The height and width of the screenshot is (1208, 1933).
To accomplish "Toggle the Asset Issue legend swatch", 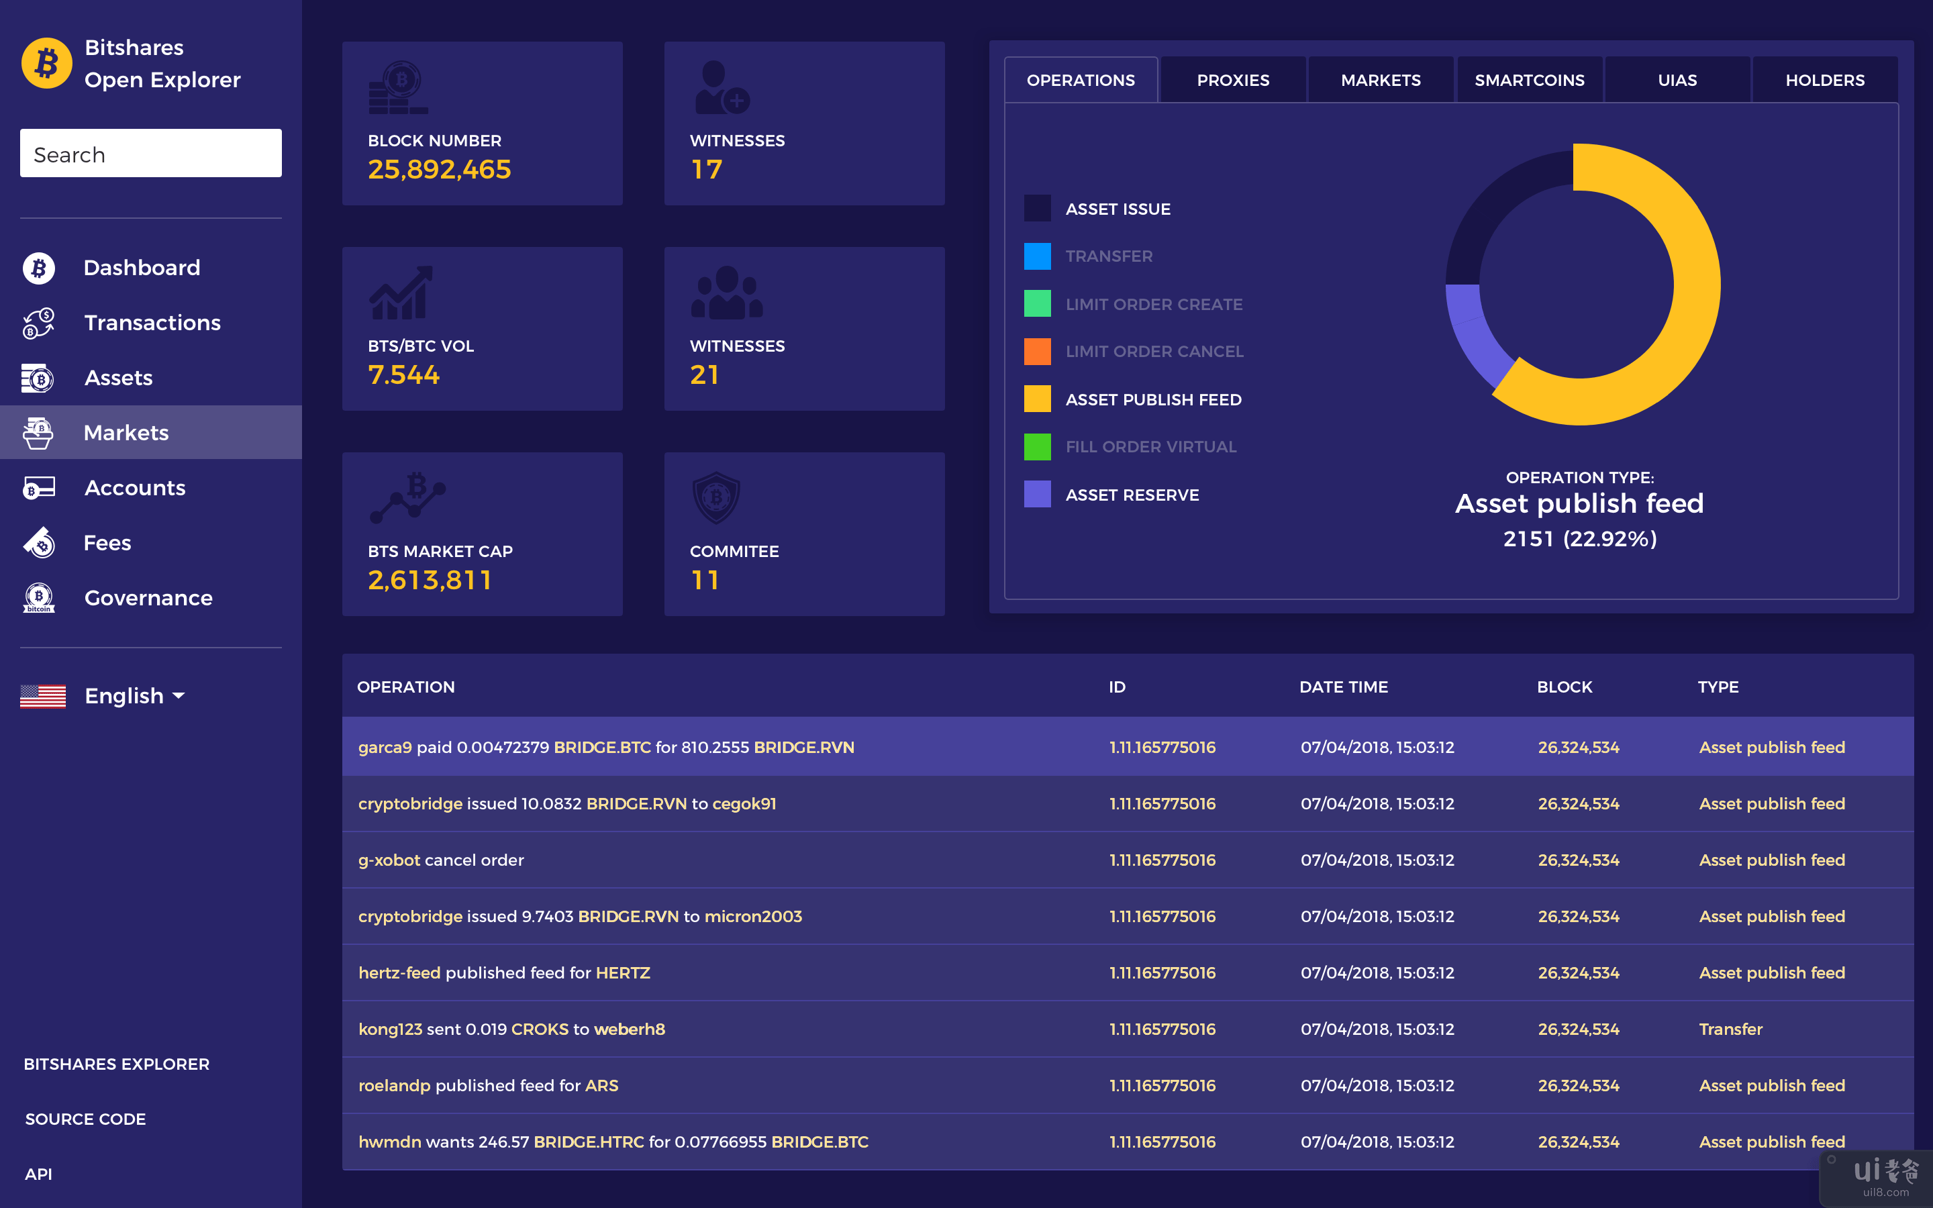I will pyautogui.click(x=1038, y=209).
